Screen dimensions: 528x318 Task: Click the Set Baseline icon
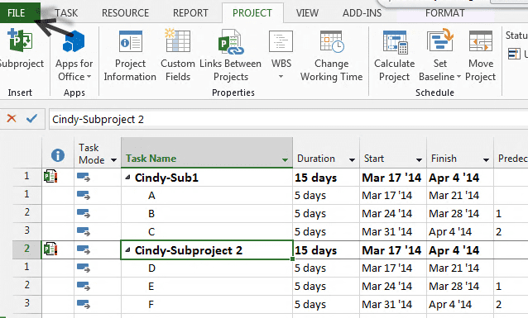coord(439,40)
